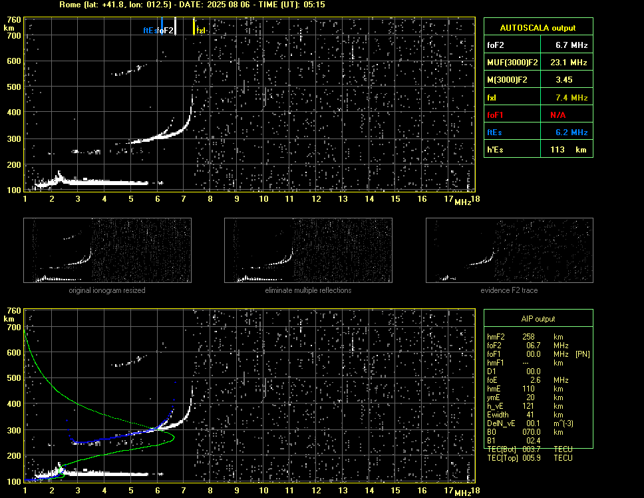
Task: Select the ymE 20 km row
Action: pos(525,397)
